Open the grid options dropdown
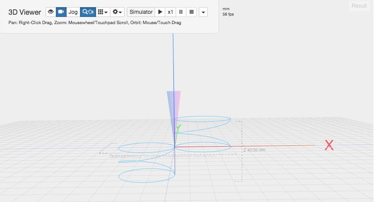 102,12
